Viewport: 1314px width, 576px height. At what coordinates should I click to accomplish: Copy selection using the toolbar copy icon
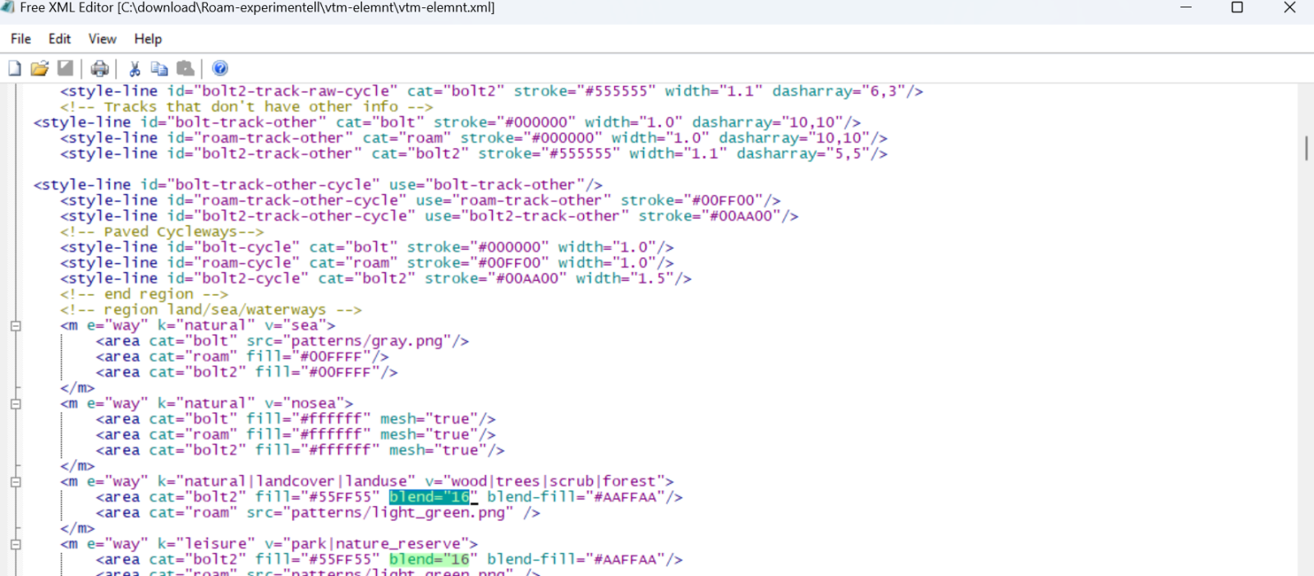click(x=159, y=68)
